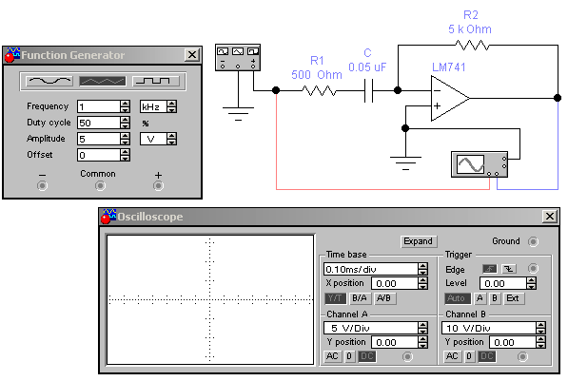
Task: Click ground symbol under function generator
Action: pos(238,114)
